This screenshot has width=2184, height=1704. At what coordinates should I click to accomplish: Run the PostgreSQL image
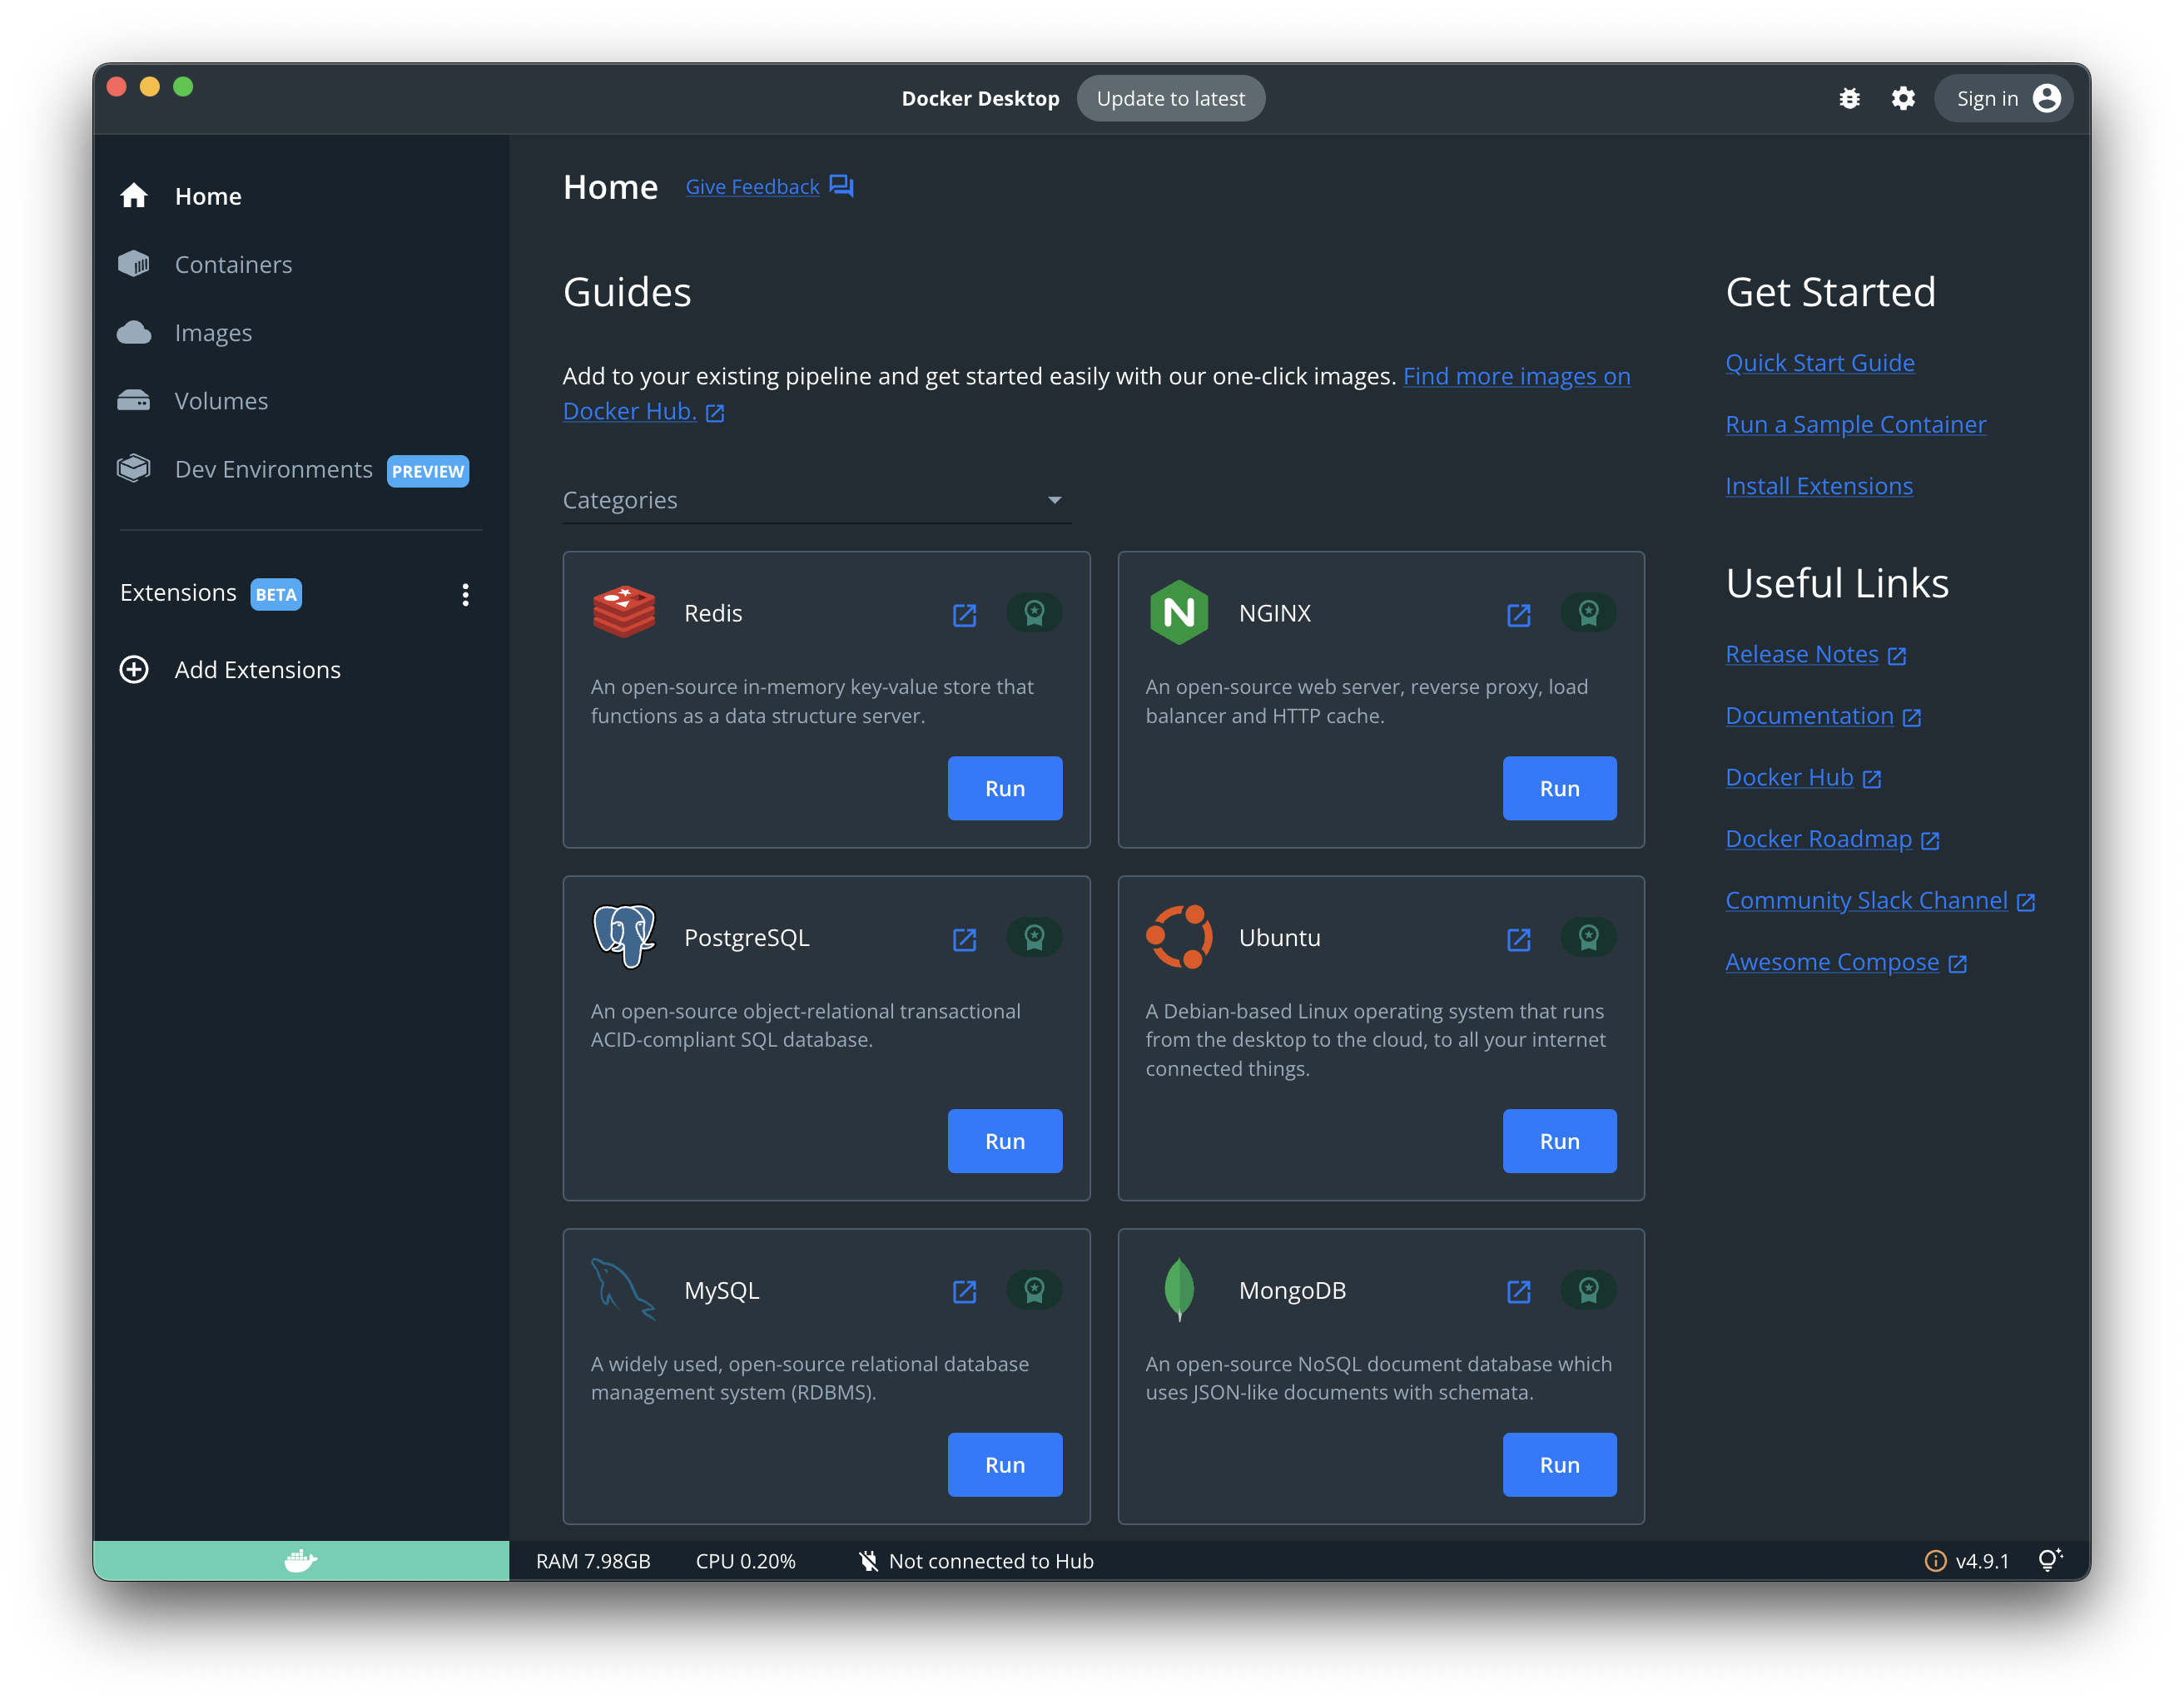coord(1004,1142)
